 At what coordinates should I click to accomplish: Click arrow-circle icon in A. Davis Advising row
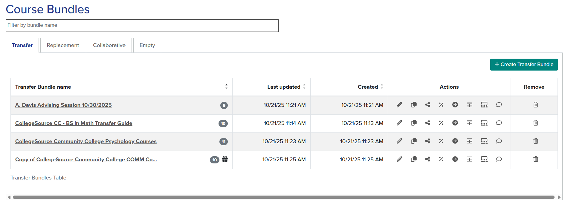455,105
